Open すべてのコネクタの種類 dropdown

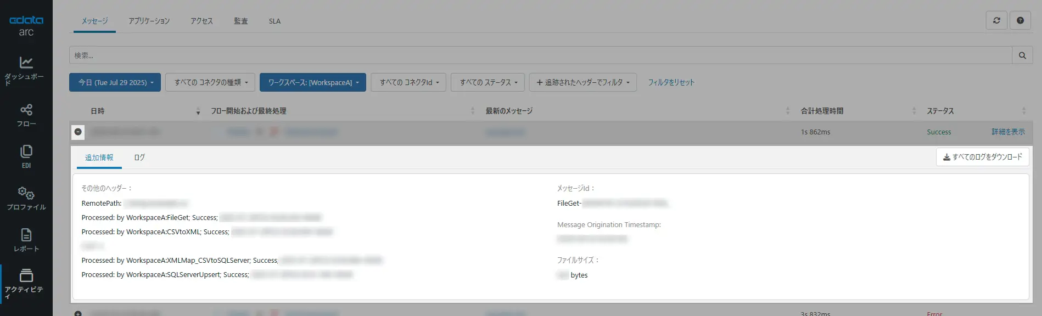pos(210,82)
